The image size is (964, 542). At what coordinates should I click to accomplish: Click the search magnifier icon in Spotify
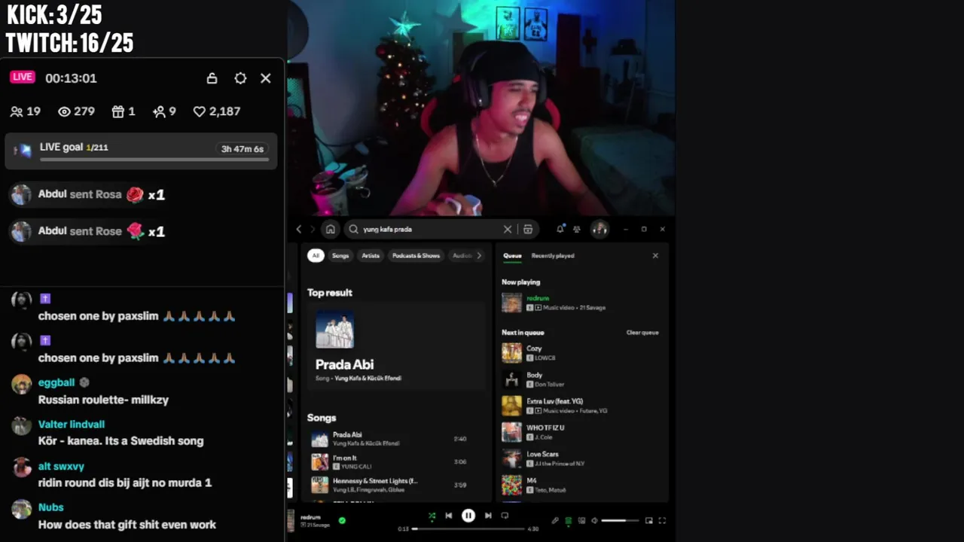click(x=353, y=230)
